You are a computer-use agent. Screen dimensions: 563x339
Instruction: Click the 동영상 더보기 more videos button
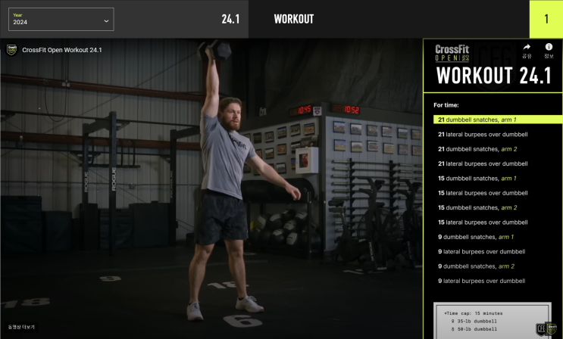coord(21,327)
